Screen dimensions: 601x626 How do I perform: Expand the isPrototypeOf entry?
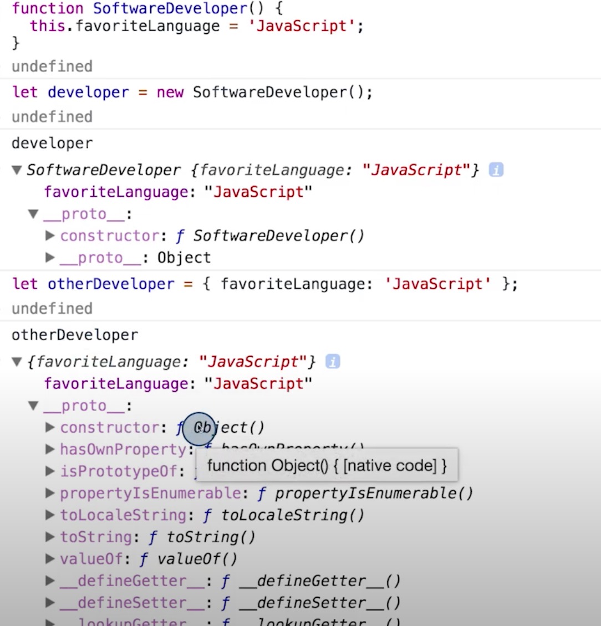tap(50, 471)
